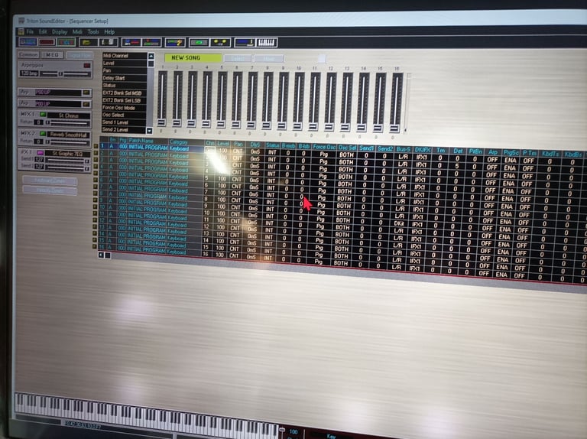
Task: Click the parameter list scrollbar thumb
Action: tap(151, 63)
